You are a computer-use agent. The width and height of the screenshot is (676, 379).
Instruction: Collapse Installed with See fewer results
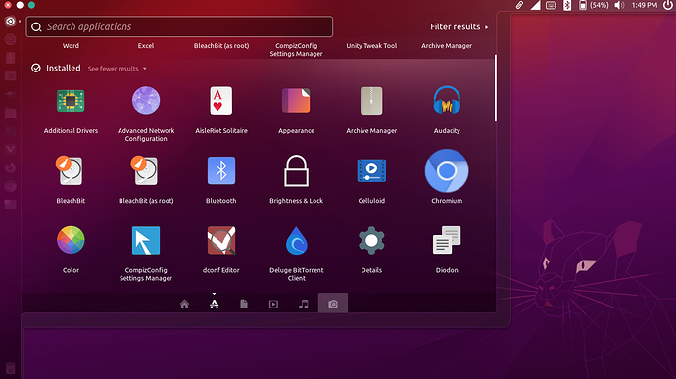(117, 69)
